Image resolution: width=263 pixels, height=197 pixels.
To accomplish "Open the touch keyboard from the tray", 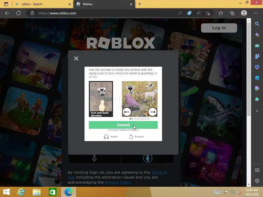I will point(217,192).
